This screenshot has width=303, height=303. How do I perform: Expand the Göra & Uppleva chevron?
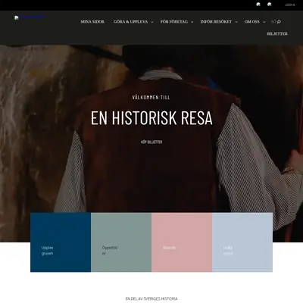click(152, 22)
